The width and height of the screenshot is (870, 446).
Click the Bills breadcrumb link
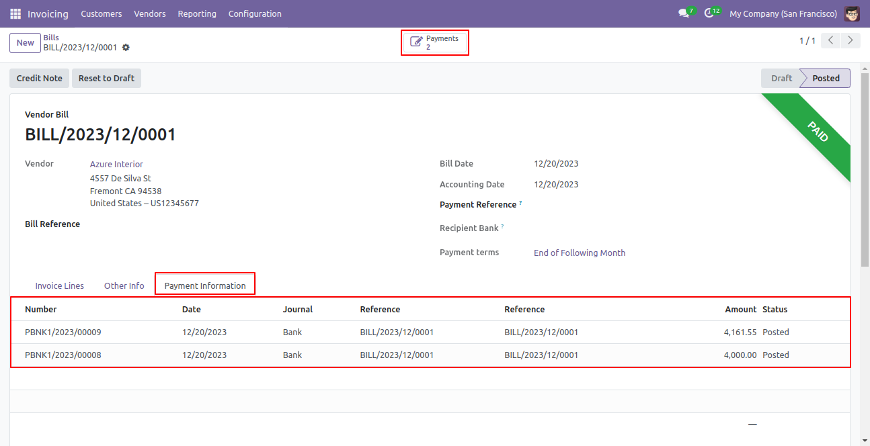click(51, 38)
